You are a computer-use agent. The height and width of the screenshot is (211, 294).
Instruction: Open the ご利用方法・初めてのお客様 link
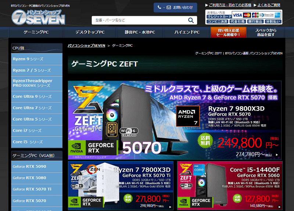pyautogui.click(x=230, y=5)
